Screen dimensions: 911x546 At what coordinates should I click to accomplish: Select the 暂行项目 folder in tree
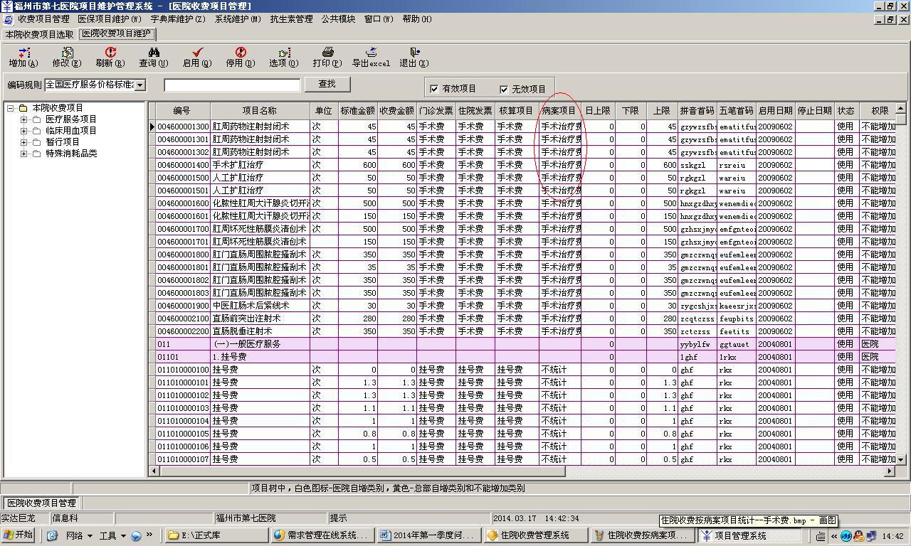63,142
